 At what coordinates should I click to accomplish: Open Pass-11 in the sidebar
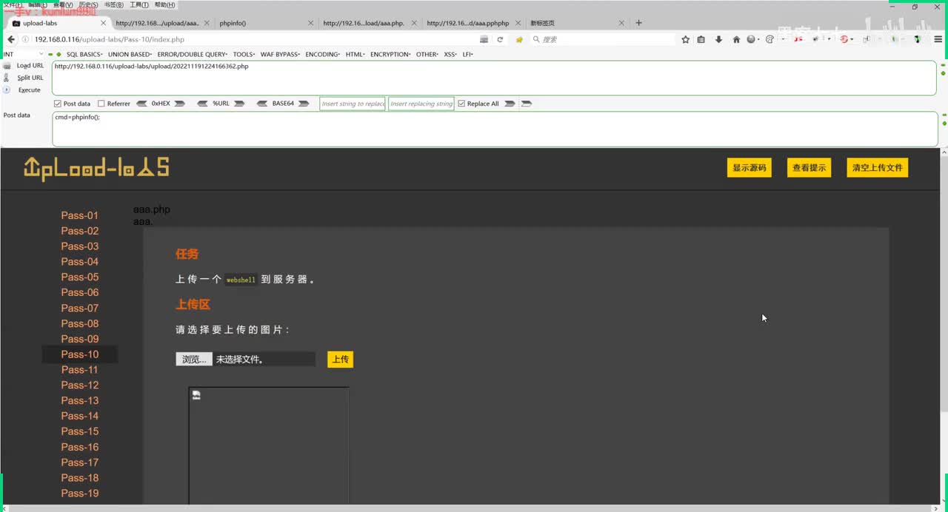tap(80, 370)
